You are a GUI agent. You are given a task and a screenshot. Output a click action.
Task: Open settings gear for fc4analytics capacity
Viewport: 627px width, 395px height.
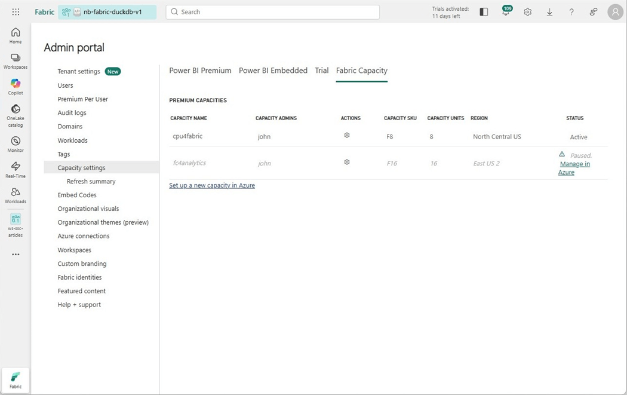click(x=347, y=162)
